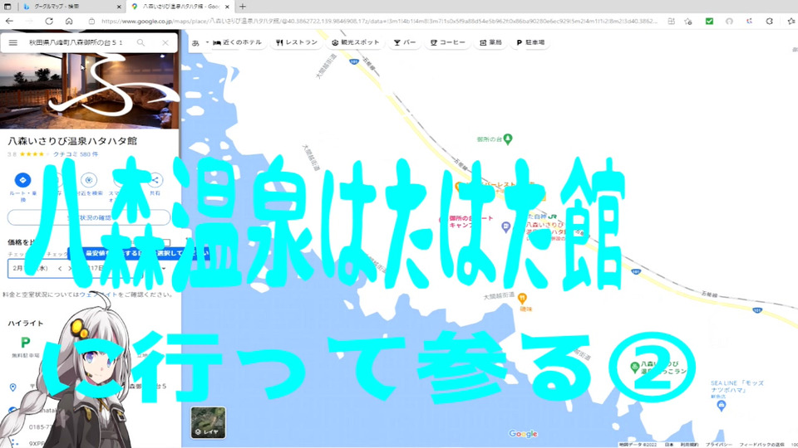Go to browser home page icon
The width and height of the screenshot is (798, 448).
coord(69,22)
